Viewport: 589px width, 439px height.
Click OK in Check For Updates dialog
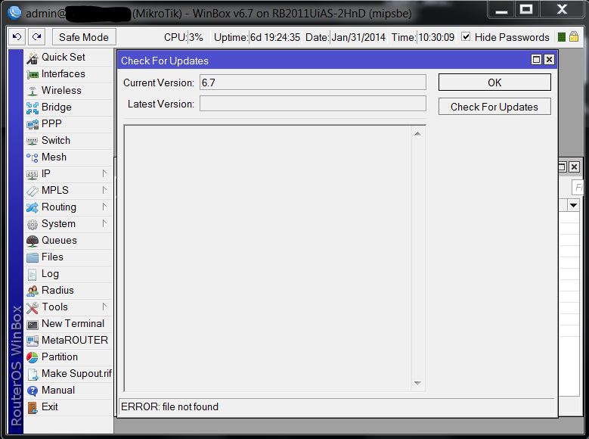[x=494, y=83]
